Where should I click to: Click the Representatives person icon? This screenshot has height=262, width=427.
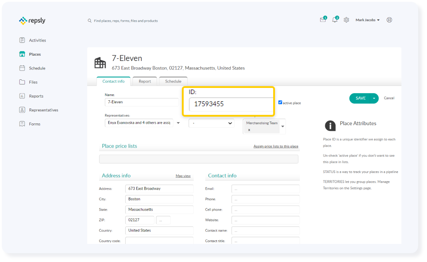pyautogui.click(x=22, y=110)
